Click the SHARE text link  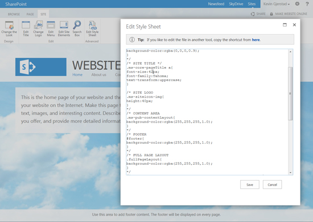[261, 14]
